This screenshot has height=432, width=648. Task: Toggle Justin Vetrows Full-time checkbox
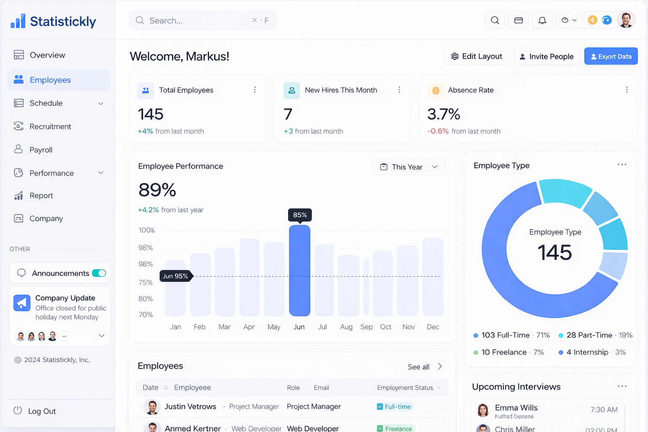[380, 407]
